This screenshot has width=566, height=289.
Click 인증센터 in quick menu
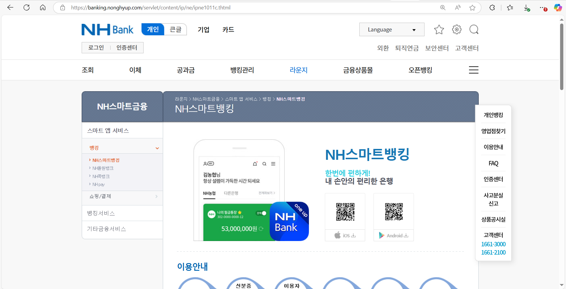tap(493, 179)
